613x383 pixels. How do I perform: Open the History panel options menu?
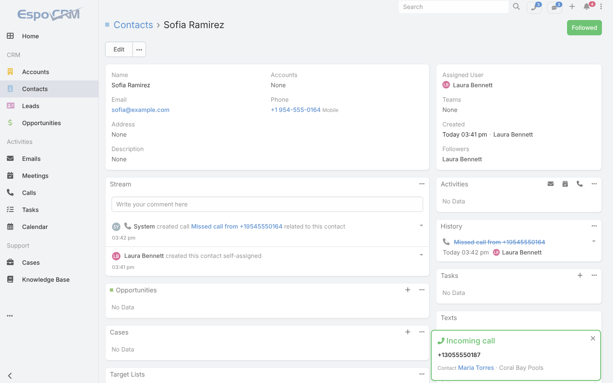594,226
